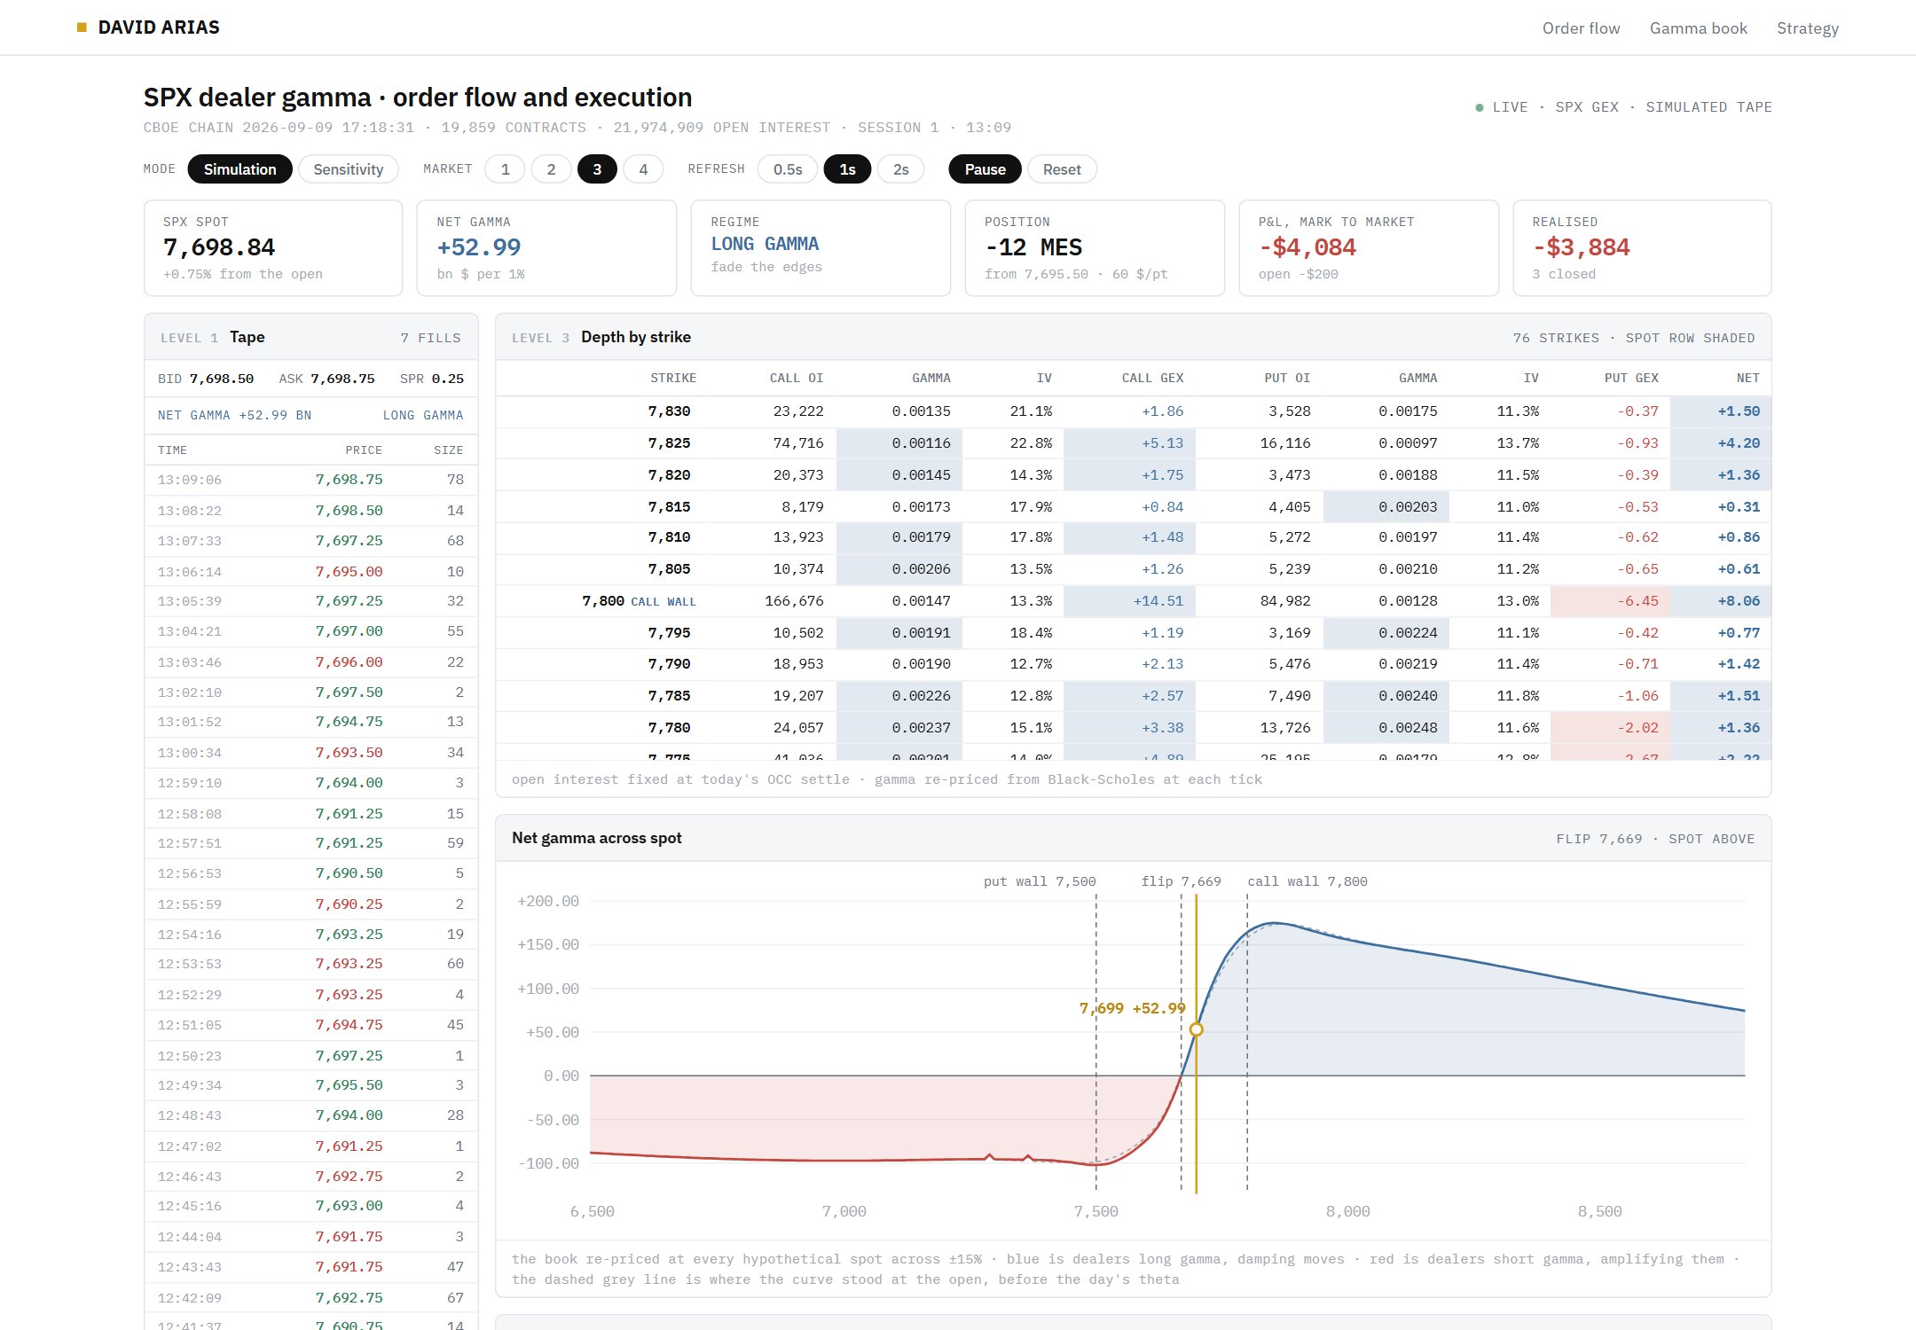Click the Tape panel PRICE column header
1916x1330 pixels.
(364, 450)
